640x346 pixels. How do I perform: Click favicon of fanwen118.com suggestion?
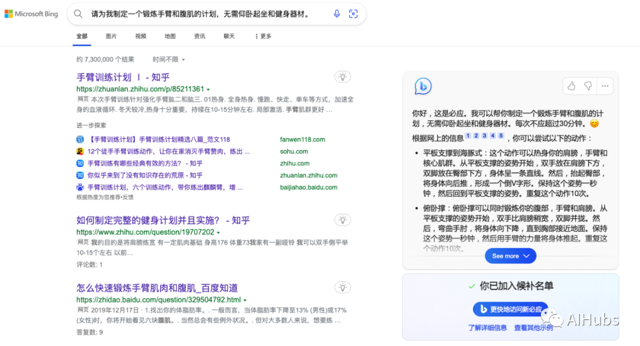click(80, 140)
